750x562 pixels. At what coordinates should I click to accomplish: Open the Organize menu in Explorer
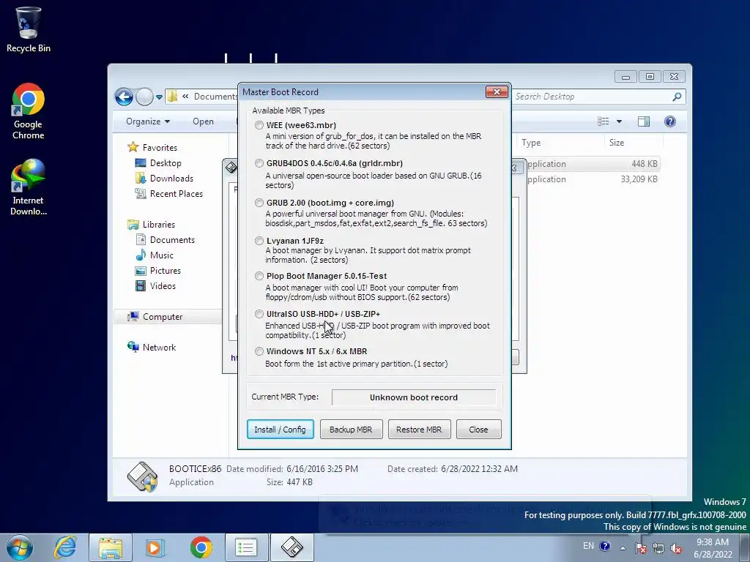148,121
